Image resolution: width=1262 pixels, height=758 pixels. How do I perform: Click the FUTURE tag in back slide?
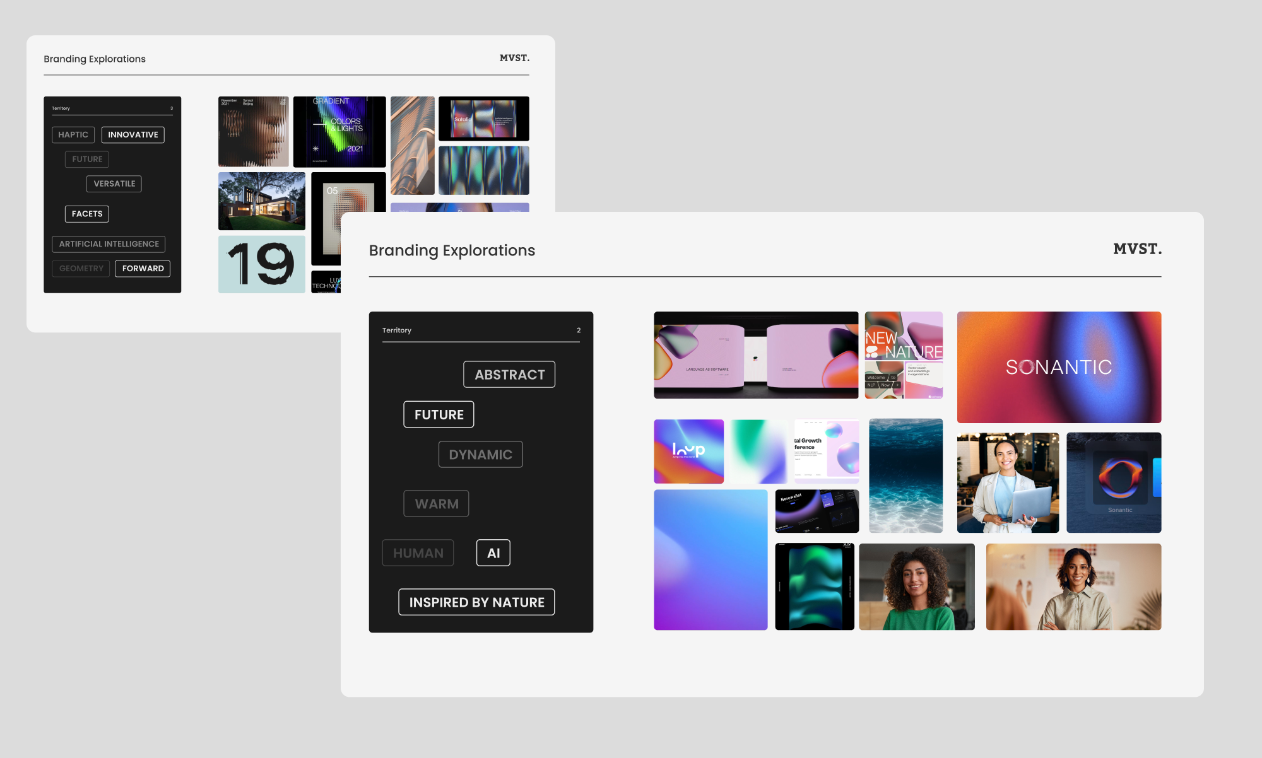click(x=87, y=159)
